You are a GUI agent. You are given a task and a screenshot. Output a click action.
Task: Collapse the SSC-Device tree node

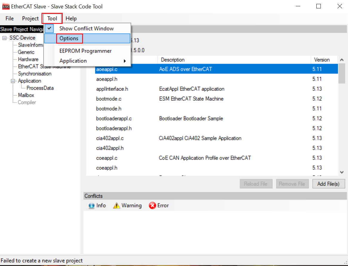point(4,38)
